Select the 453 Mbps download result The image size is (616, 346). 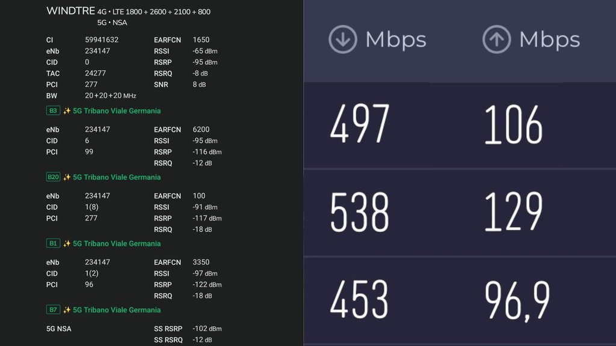point(360,300)
